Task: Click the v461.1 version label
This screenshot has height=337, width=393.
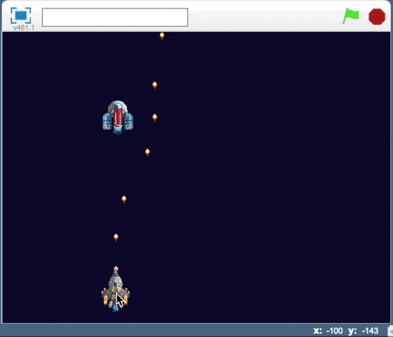Action: 24,27
